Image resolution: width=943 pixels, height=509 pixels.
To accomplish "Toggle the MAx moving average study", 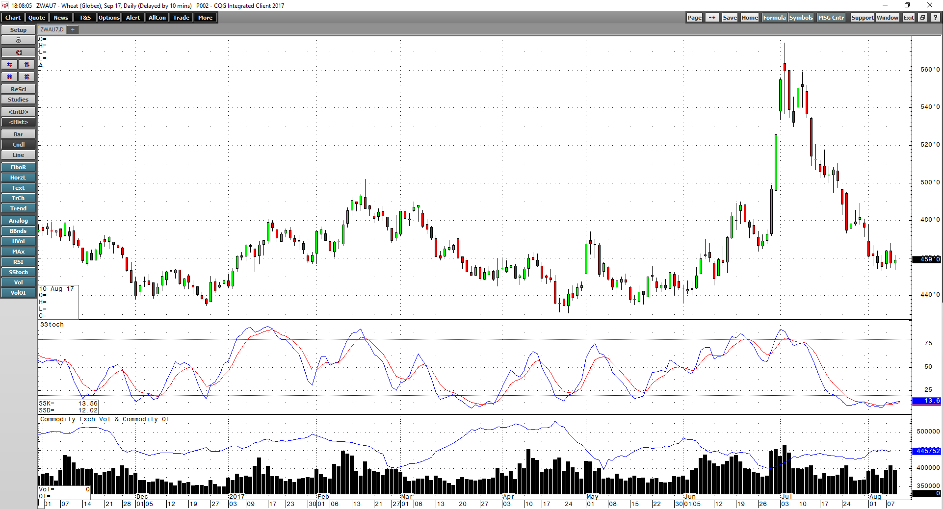I will pyautogui.click(x=18, y=252).
